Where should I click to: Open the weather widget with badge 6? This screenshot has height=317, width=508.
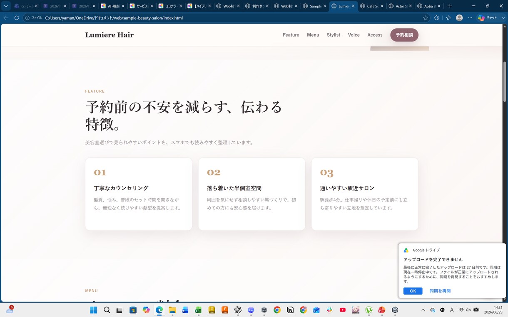(10, 310)
